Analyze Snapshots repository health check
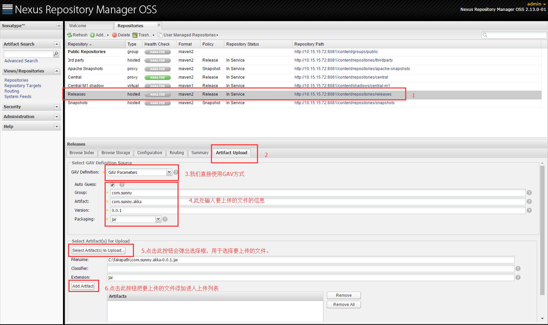Screen dimensions: 548x325 (157, 103)
